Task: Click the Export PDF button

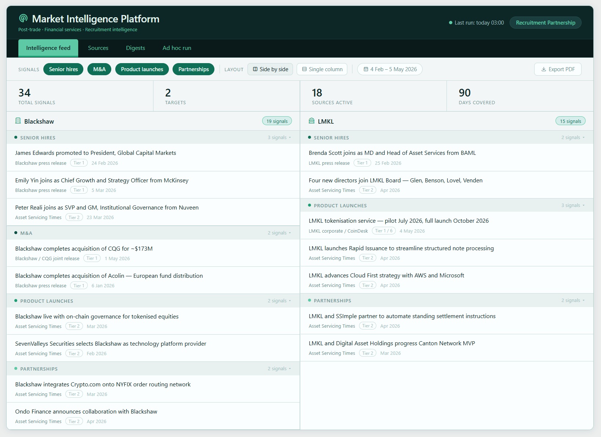Action: click(558, 69)
